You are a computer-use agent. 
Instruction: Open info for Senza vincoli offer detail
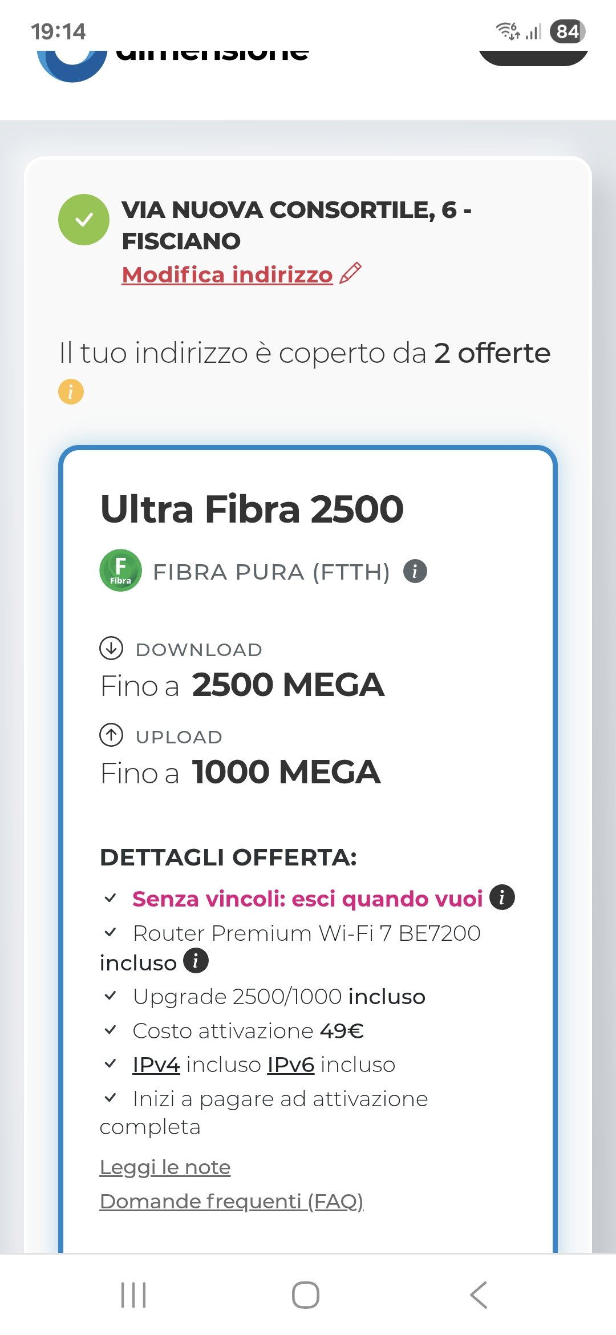point(502,898)
